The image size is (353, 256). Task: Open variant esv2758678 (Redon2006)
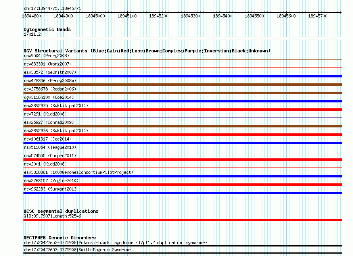click(50, 89)
